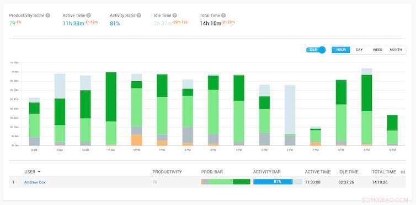Image resolution: width=416 pixels, height=205 pixels.
Task: Click the Active Time help icon
Action: point(89,15)
